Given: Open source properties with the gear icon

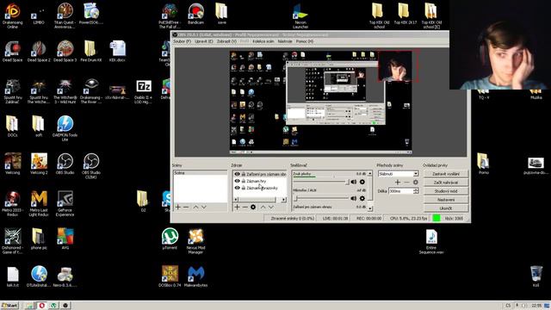Looking at the screenshot, I should click(x=253, y=208).
